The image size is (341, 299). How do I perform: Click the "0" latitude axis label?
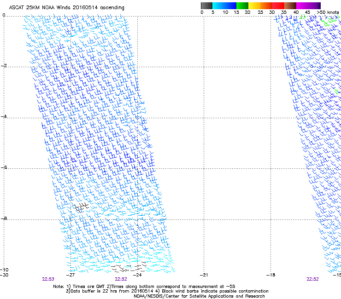point(4,15)
